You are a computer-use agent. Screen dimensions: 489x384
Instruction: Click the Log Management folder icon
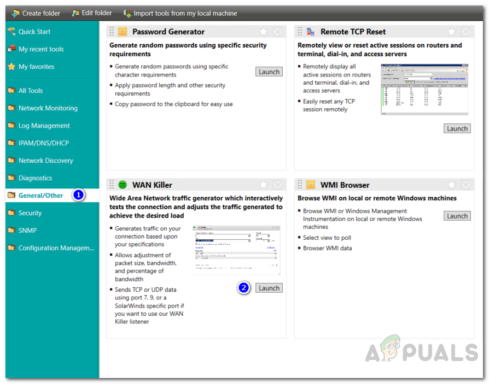(11, 125)
